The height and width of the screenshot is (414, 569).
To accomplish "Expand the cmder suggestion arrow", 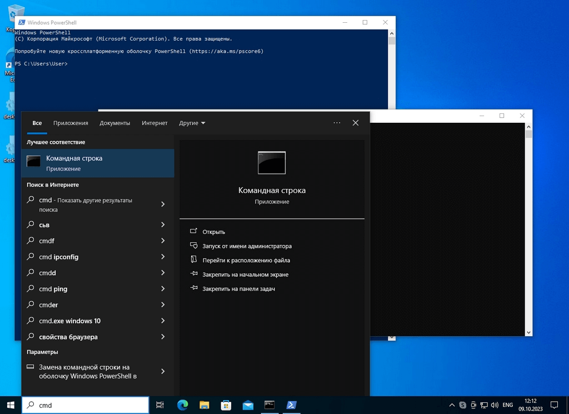I will pyautogui.click(x=163, y=305).
